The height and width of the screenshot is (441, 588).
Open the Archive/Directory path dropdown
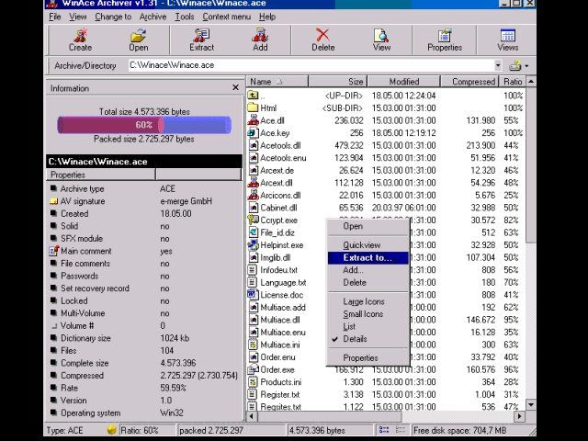pos(498,65)
